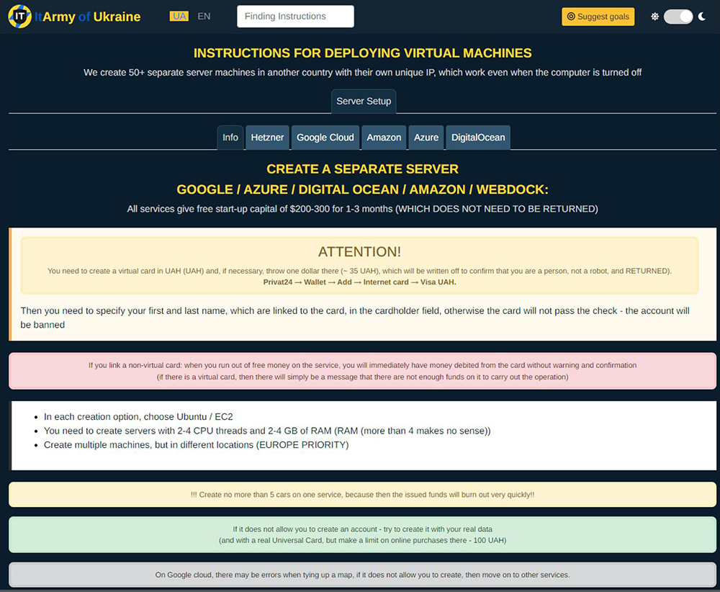Click the ATTENTION! heading
Viewport: 720px width, 592px height.
point(359,251)
